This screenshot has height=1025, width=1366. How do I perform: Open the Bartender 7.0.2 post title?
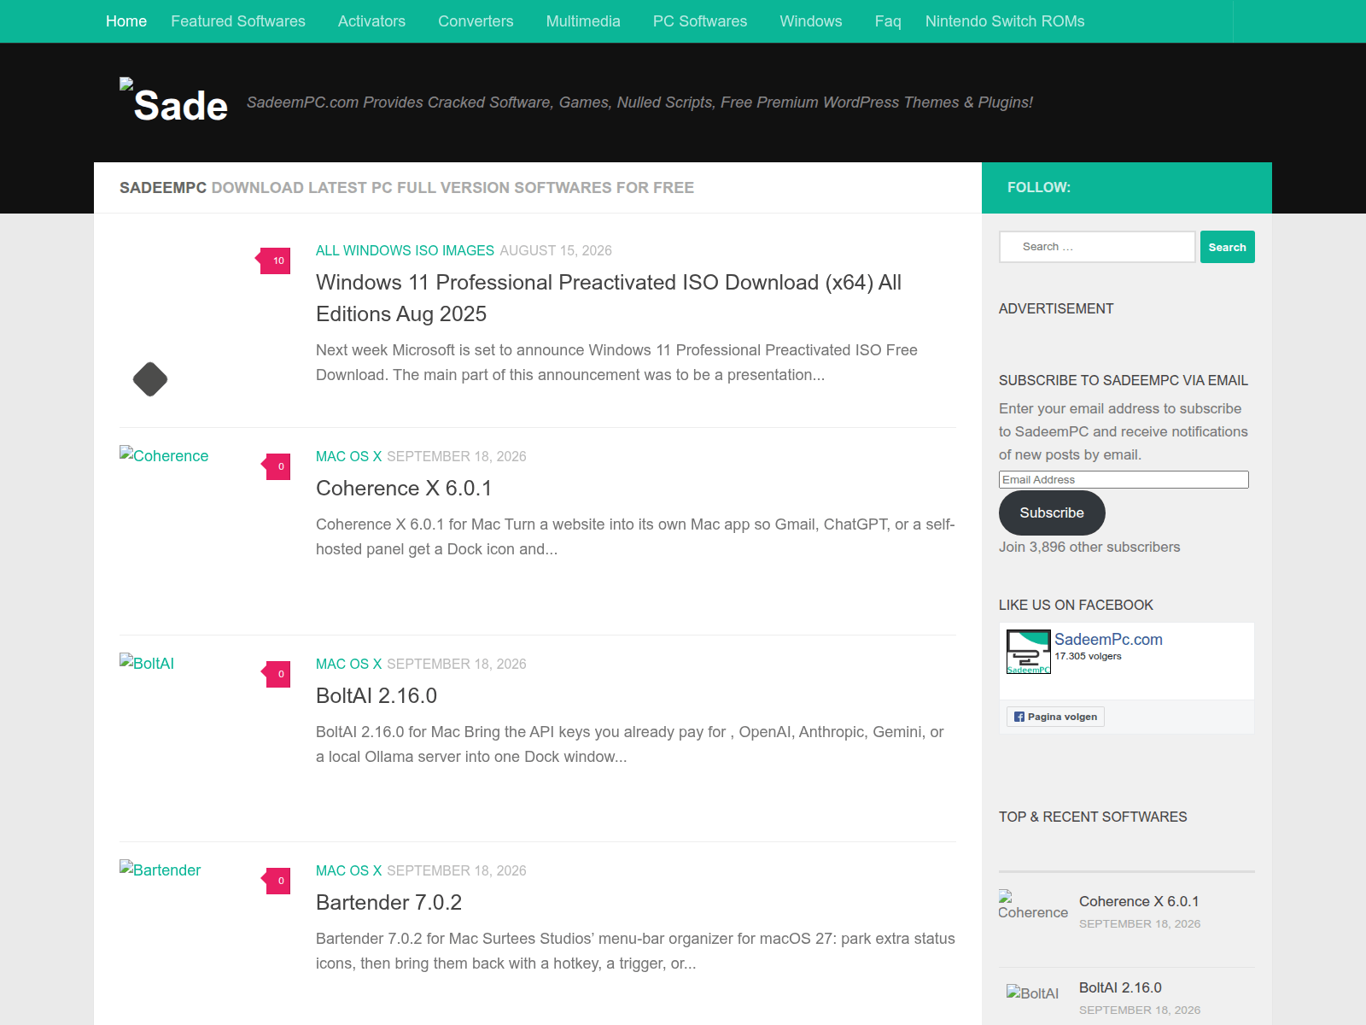(388, 902)
